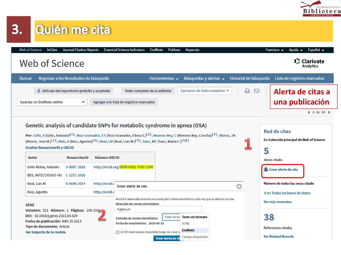Click Artículo del repositorio gratuito y aceptado
The image size is (341, 255).
(x=74, y=91)
